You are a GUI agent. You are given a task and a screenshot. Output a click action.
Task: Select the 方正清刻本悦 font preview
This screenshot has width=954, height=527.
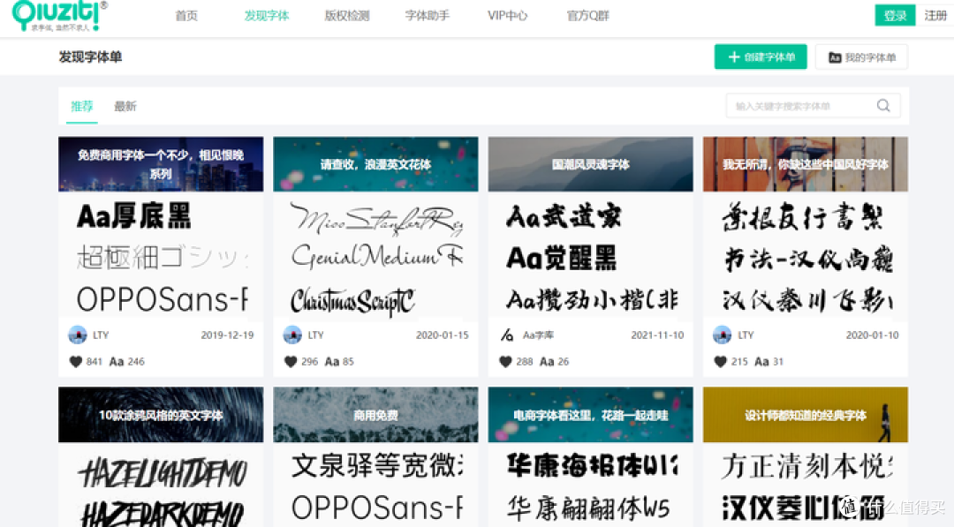(806, 466)
